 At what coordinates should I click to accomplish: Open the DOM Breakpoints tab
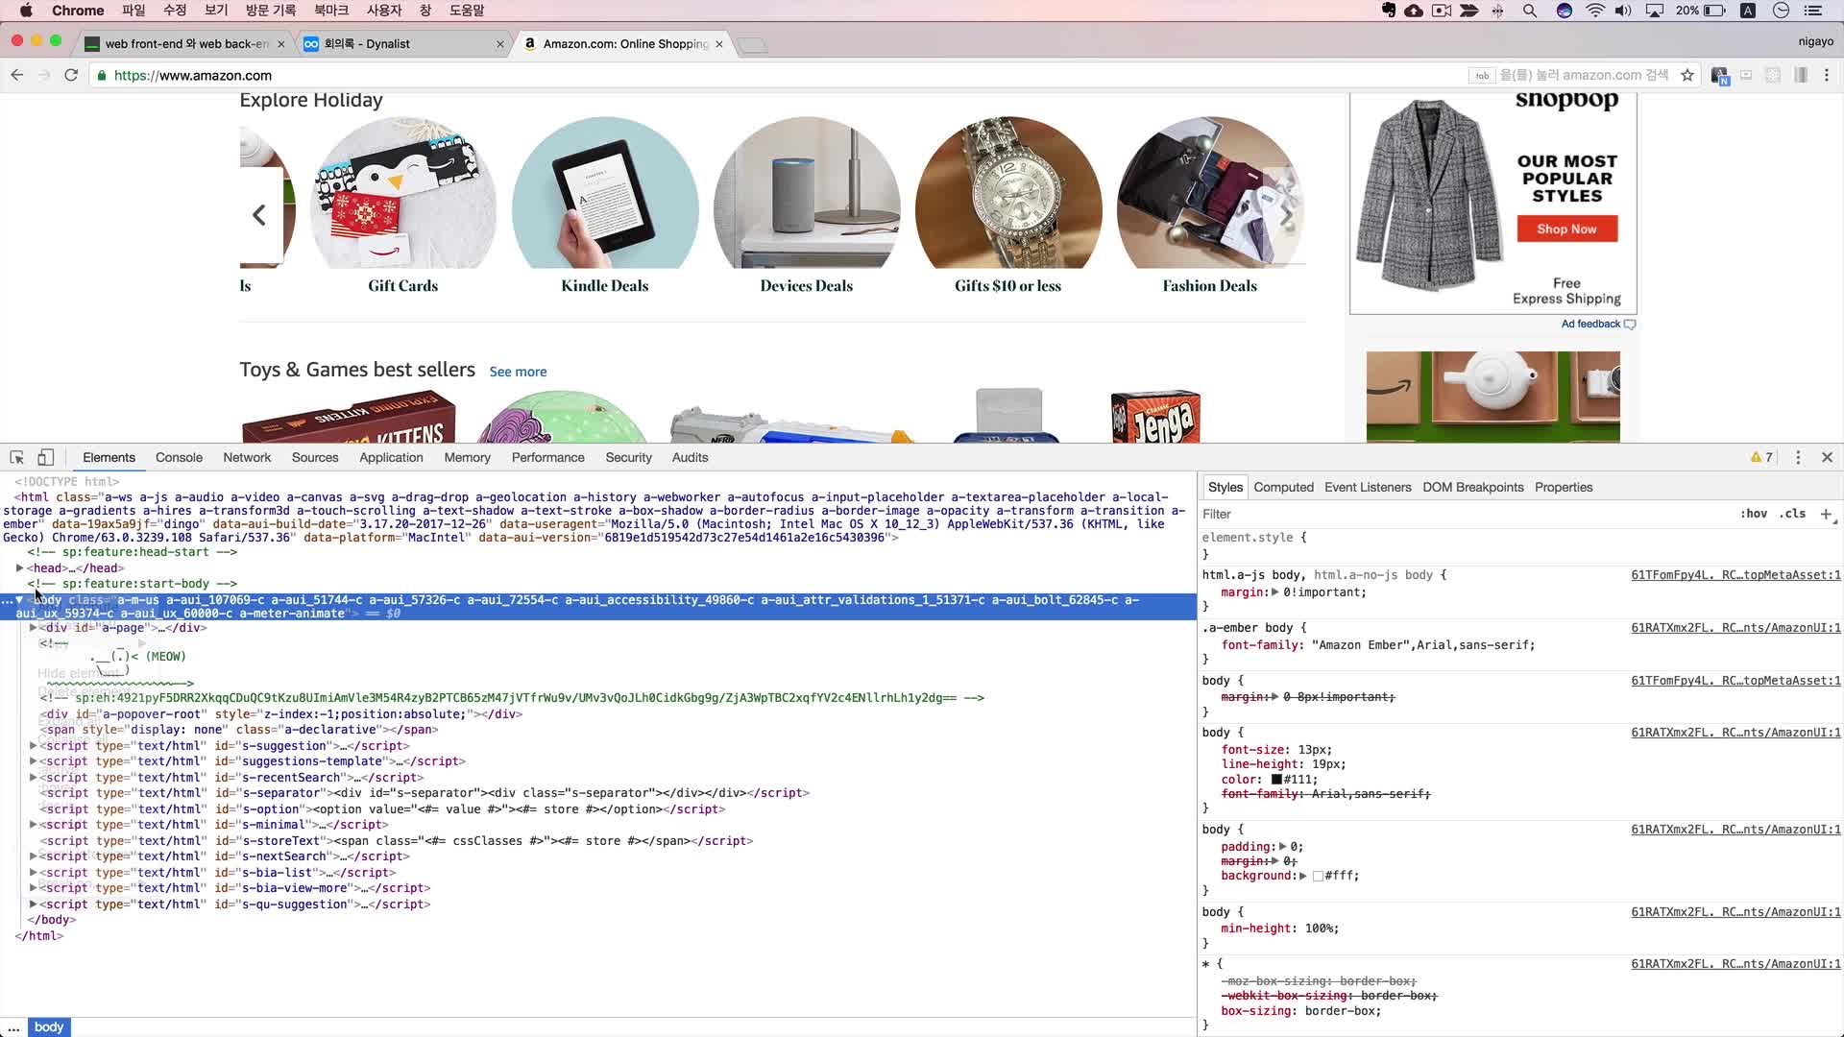[1472, 488]
